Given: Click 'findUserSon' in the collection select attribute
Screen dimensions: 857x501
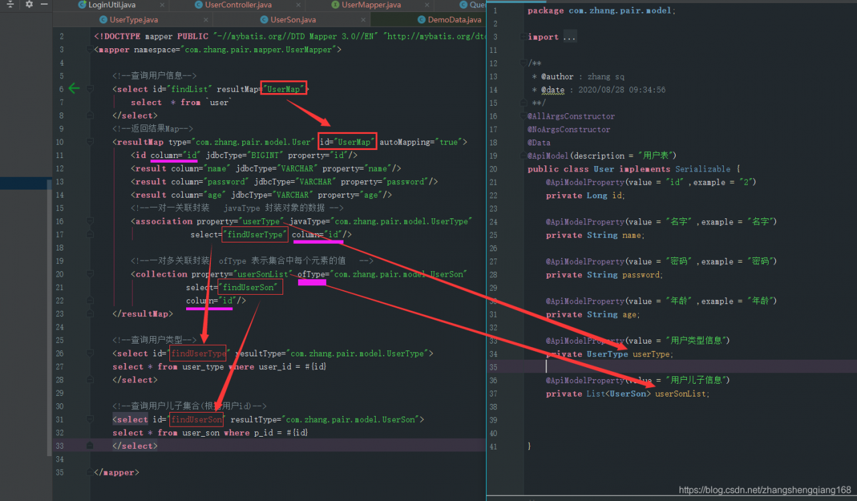Looking at the screenshot, I should pos(248,287).
